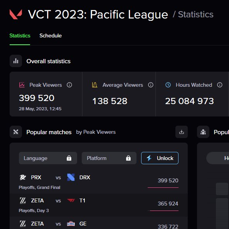Open the PRX vs DRX Grand Final match
229x229 pixels.
[x=99, y=182]
